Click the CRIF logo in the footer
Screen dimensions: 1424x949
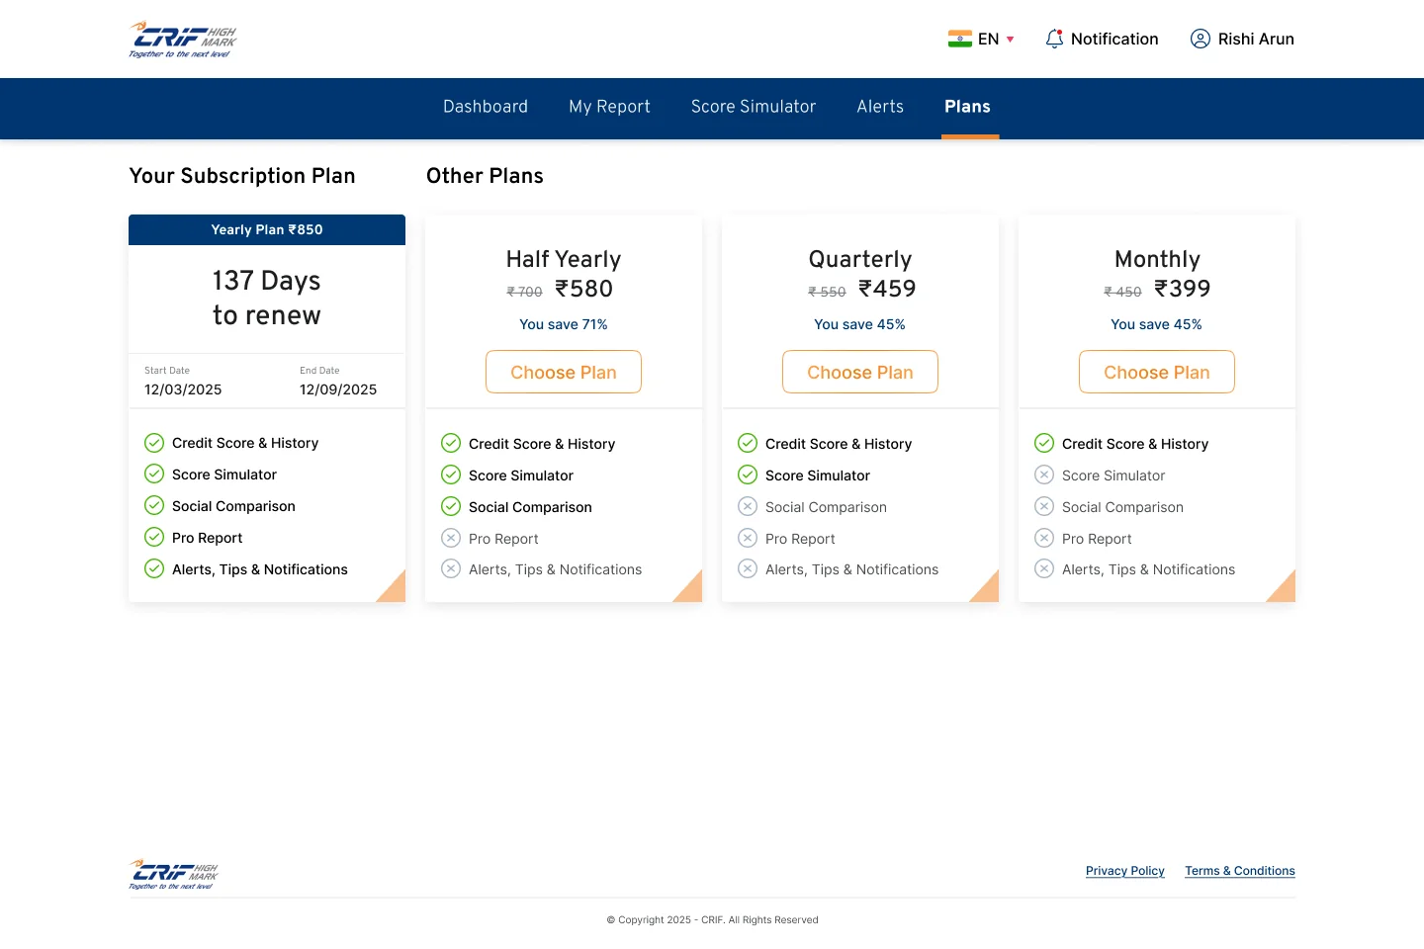173,874
